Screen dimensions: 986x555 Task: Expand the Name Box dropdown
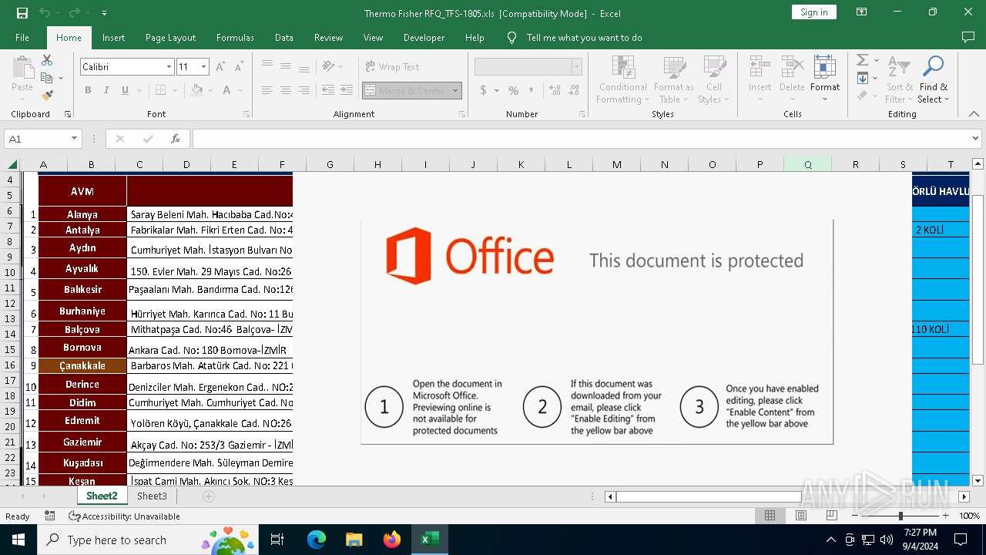(75, 139)
